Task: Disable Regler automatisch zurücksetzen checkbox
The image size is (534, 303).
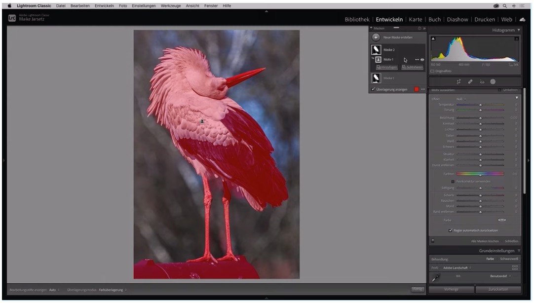Action: [x=450, y=230]
